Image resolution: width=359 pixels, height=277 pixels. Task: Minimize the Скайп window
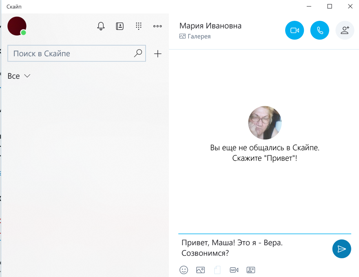(309, 7)
